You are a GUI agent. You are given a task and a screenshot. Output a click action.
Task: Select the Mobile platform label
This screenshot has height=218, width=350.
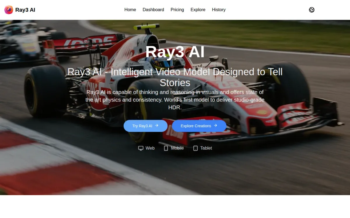[x=177, y=148]
